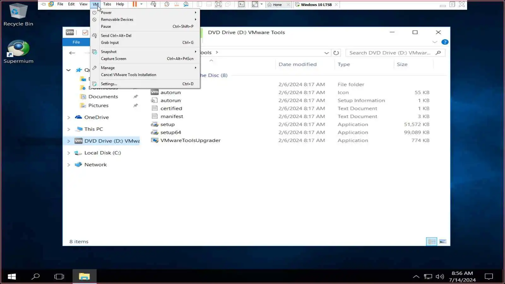Screen dimensions: 505x284
Task: Click the VMware pause virtual machine button
Action: pyautogui.click(x=134, y=4)
